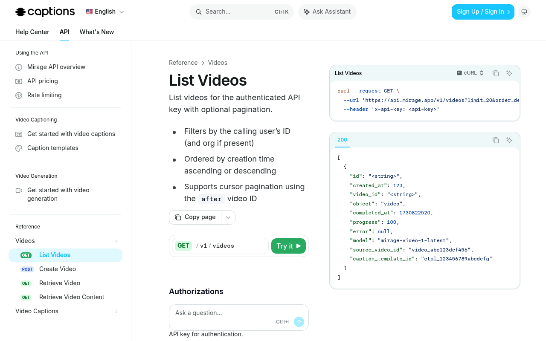The image size is (546, 341).
Task: Click the money icon beside API pricing
Action: pyautogui.click(x=19, y=81)
